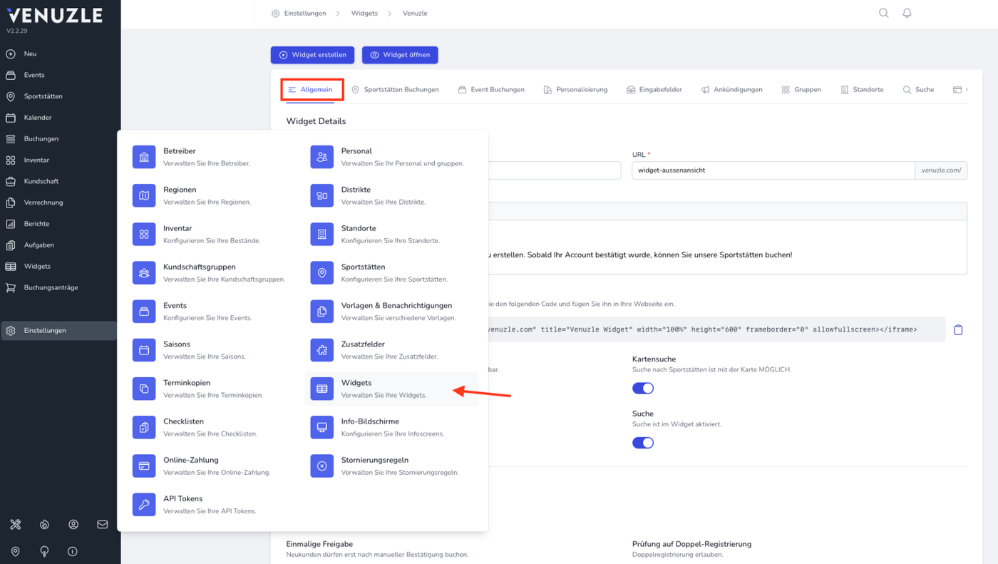This screenshot has width=998, height=564.
Task: Click into the URL input field
Action: [x=773, y=170]
